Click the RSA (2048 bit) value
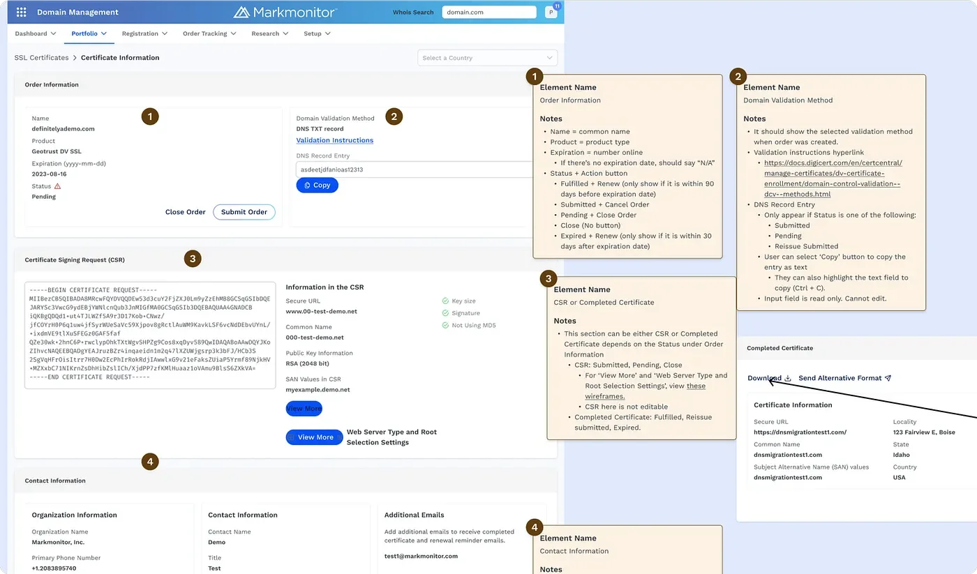 tap(308, 363)
